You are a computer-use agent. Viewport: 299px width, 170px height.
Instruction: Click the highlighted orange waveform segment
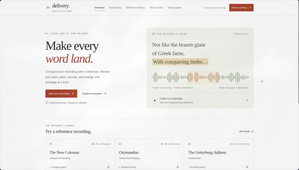[x=203, y=77]
